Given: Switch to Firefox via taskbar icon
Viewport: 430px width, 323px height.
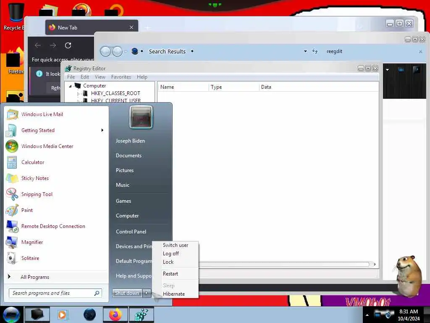Looking at the screenshot, I should coord(115,315).
